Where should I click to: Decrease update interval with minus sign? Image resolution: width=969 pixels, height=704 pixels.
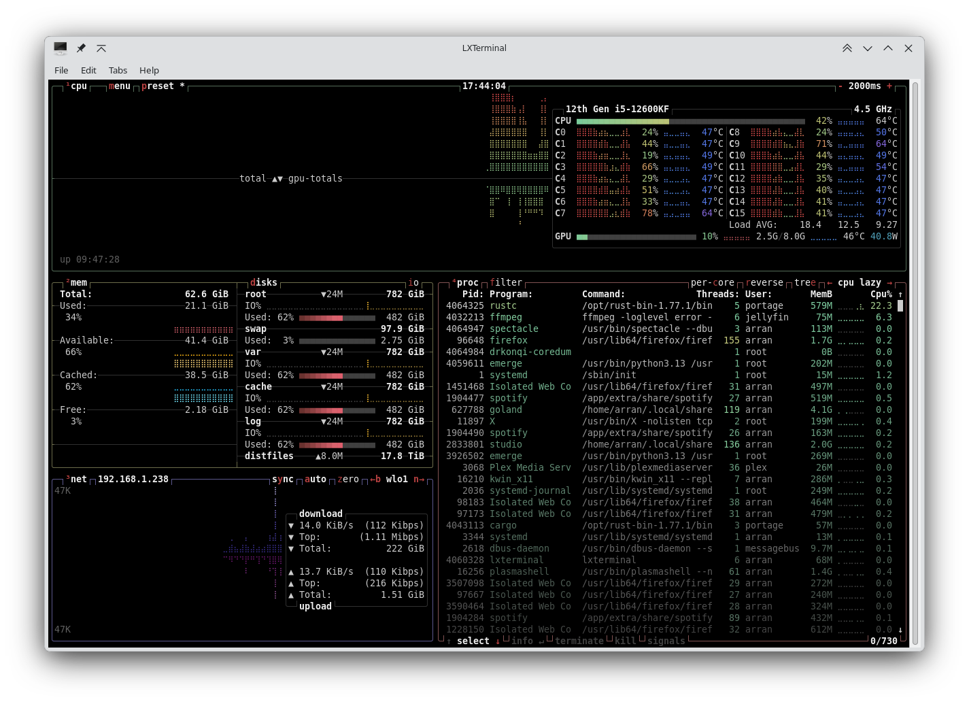[x=840, y=86]
